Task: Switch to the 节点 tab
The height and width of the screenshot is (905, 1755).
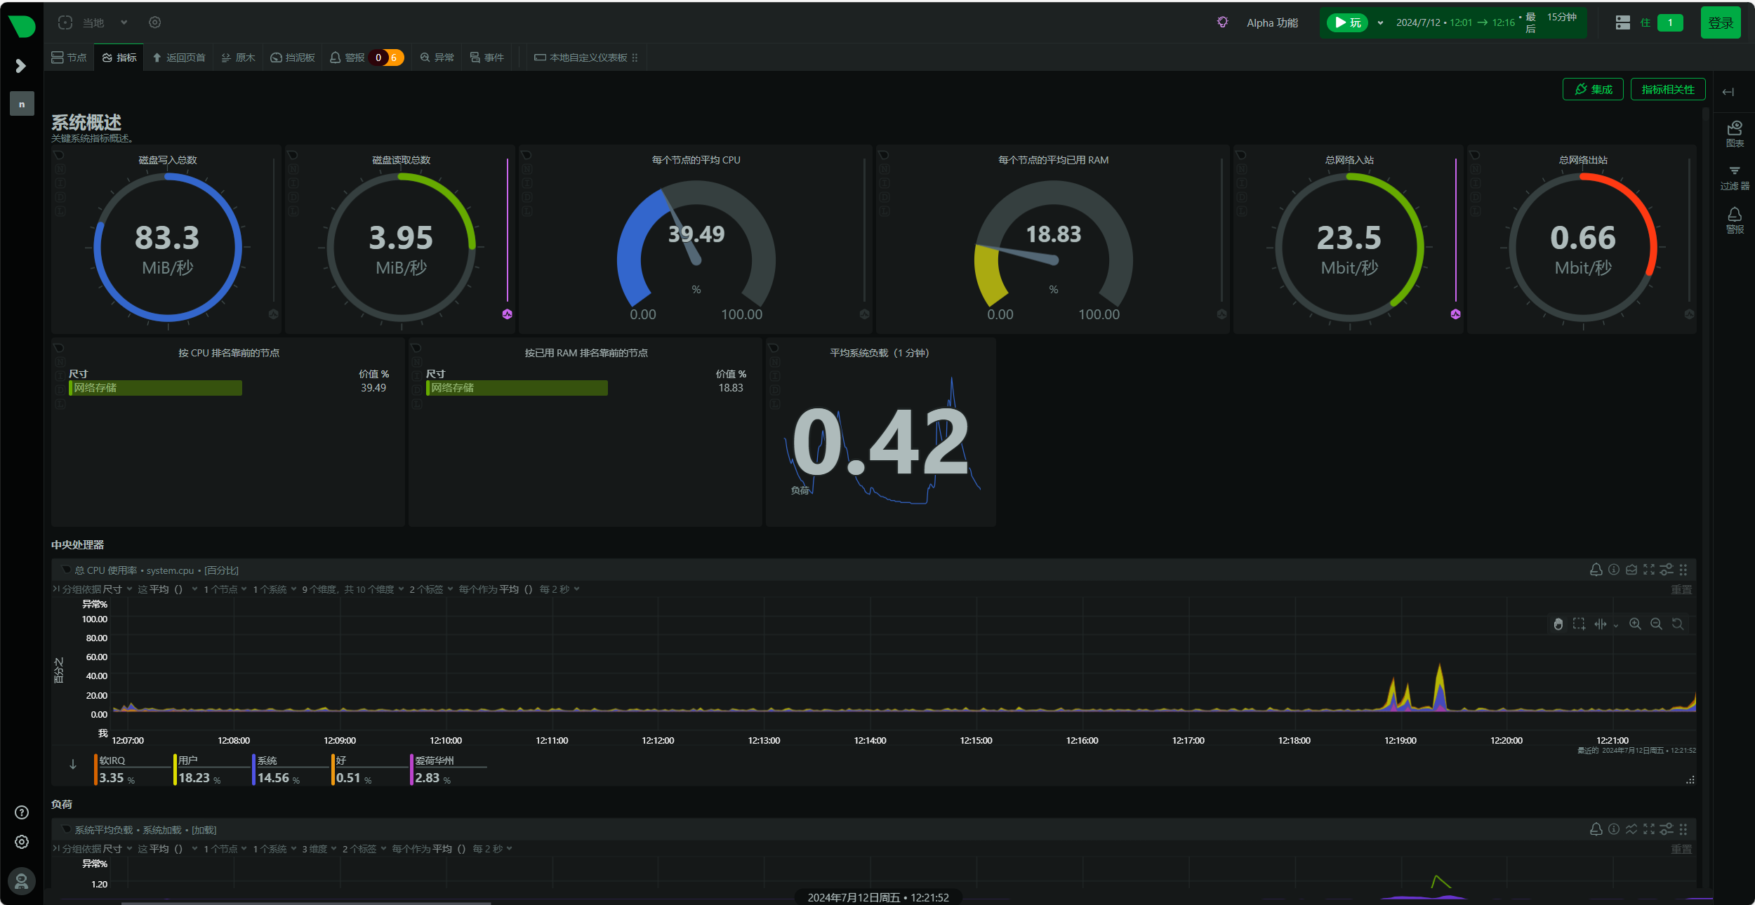Action: (69, 58)
